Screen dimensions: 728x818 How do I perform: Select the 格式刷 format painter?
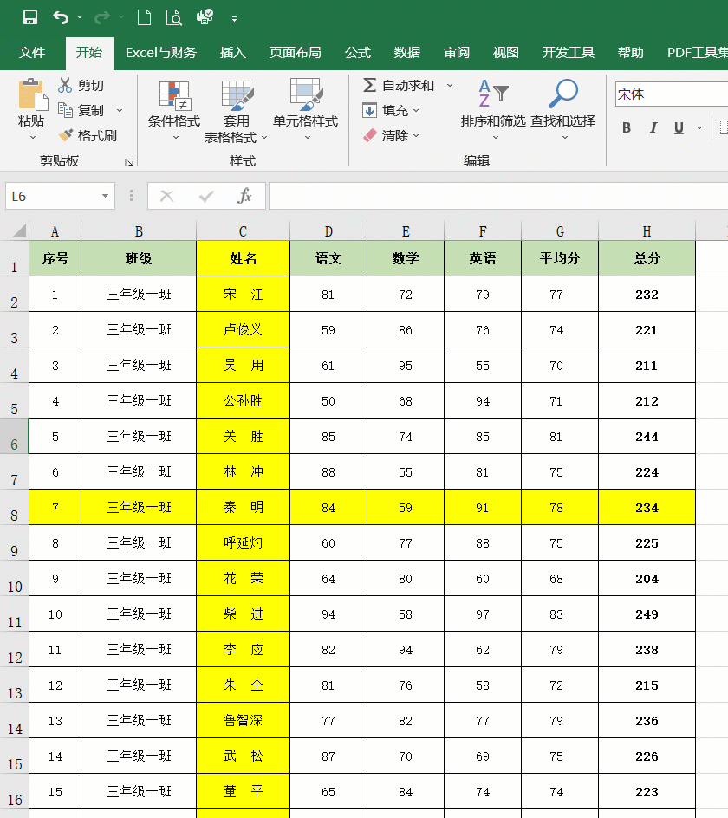(88, 136)
